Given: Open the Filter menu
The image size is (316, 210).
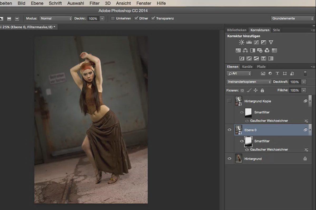Looking at the screenshot, I should click(x=94, y=3).
